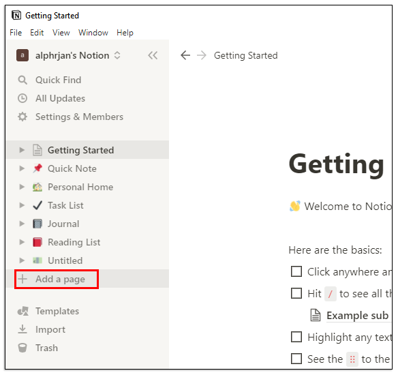398x375 pixels.
Task: Select the Untitled page label
Action: (x=65, y=260)
